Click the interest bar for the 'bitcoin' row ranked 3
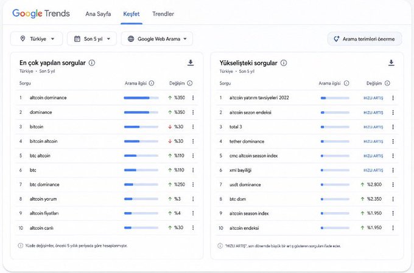The image size is (414, 273). (x=141, y=127)
